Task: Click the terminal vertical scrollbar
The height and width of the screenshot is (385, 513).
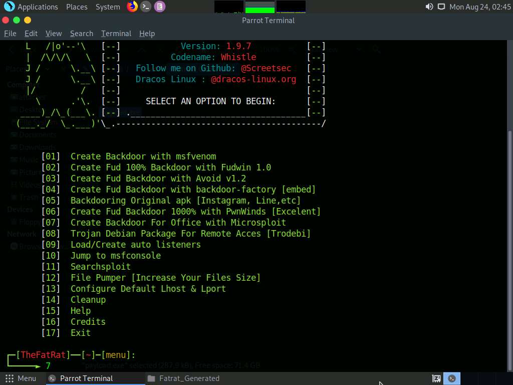Action: pyautogui.click(x=509, y=251)
